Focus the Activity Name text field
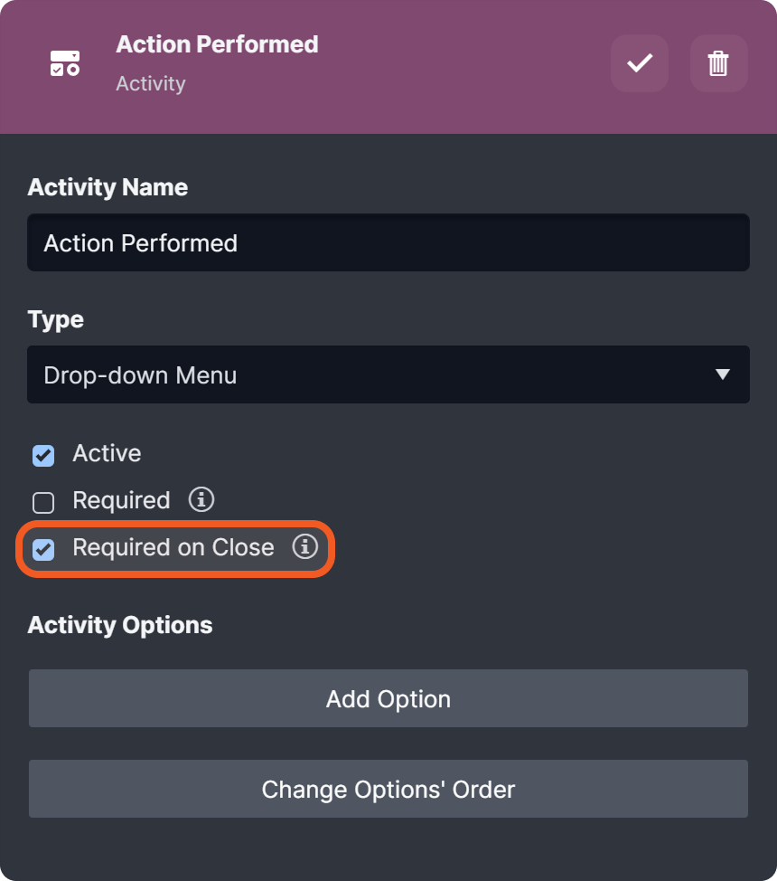 (x=388, y=242)
